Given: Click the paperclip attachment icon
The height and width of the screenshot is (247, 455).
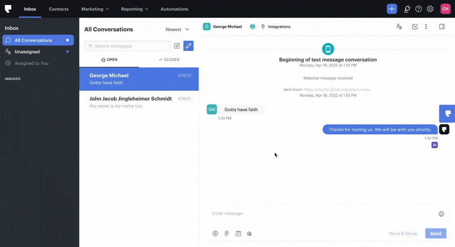Looking at the screenshot, I should tap(227, 233).
